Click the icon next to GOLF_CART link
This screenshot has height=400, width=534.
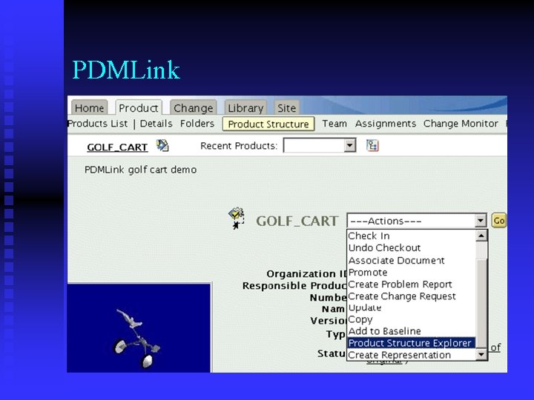pyautogui.click(x=162, y=146)
